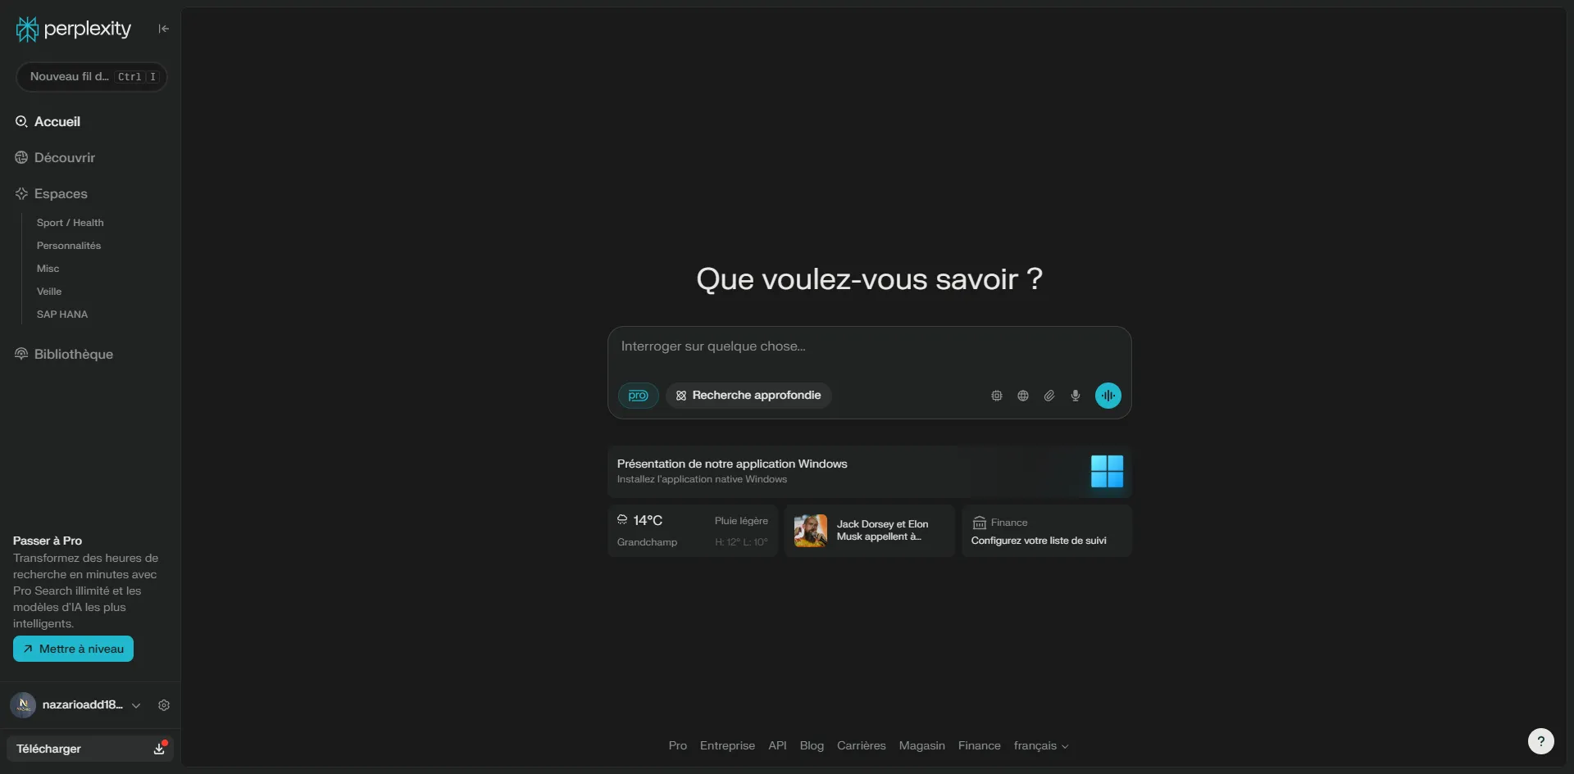The width and height of the screenshot is (1574, 774).
Task: Collapse the sidebar with the arrow icon
Action: coord(163,28)
